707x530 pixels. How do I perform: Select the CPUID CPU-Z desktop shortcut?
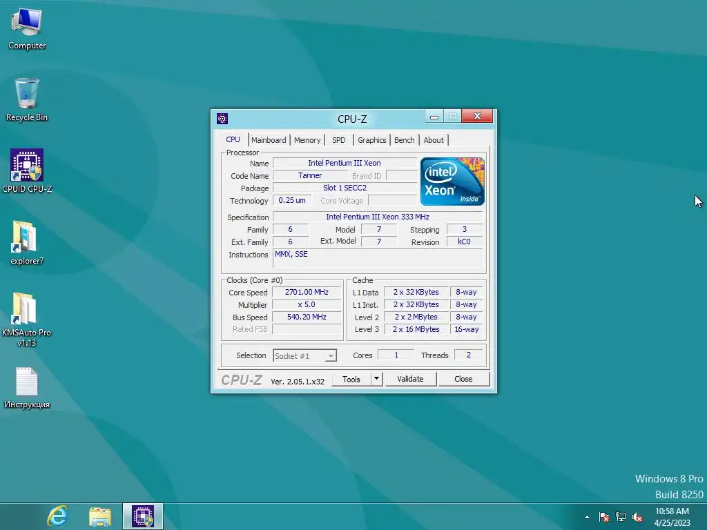(27, 171)
